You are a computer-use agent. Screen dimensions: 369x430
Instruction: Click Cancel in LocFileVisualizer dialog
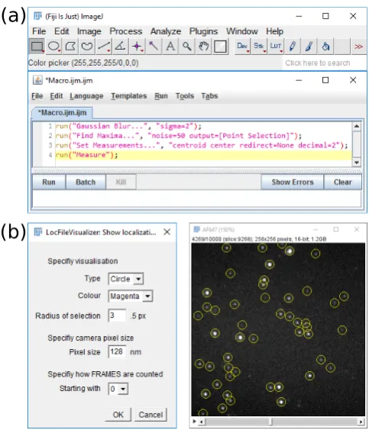click(151, 415)
